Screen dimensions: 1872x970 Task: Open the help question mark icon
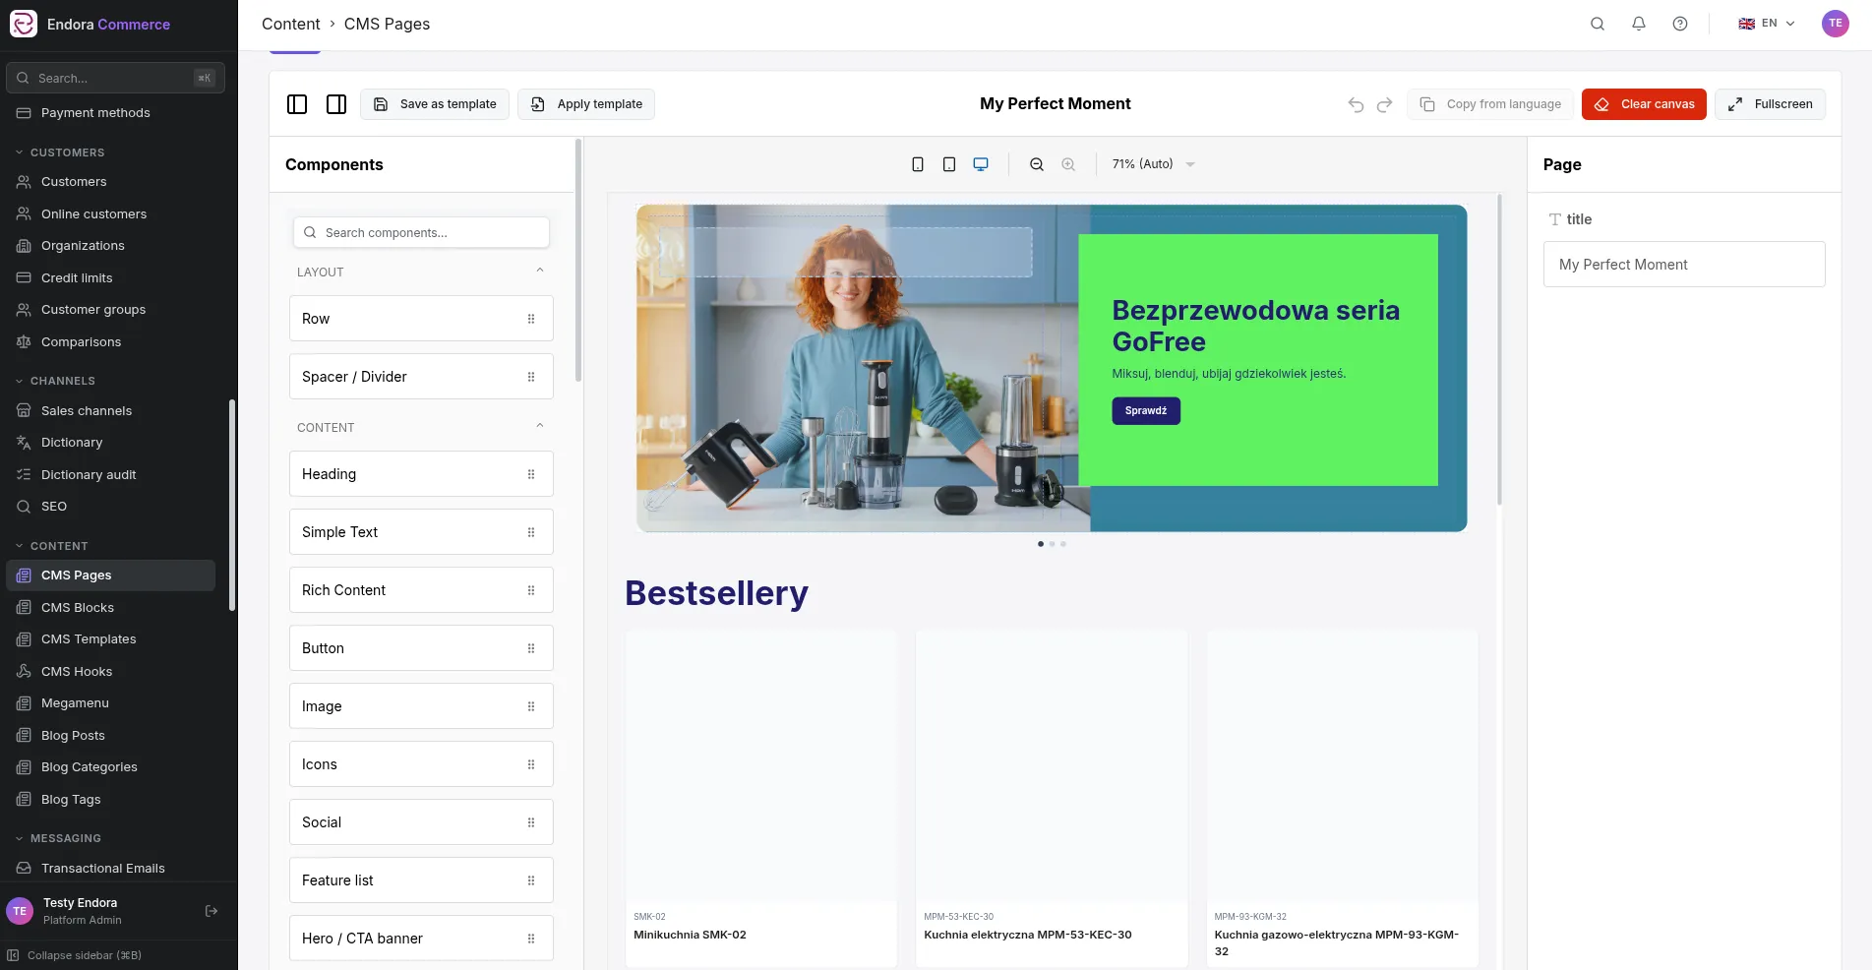click(x=1680, y=24)
